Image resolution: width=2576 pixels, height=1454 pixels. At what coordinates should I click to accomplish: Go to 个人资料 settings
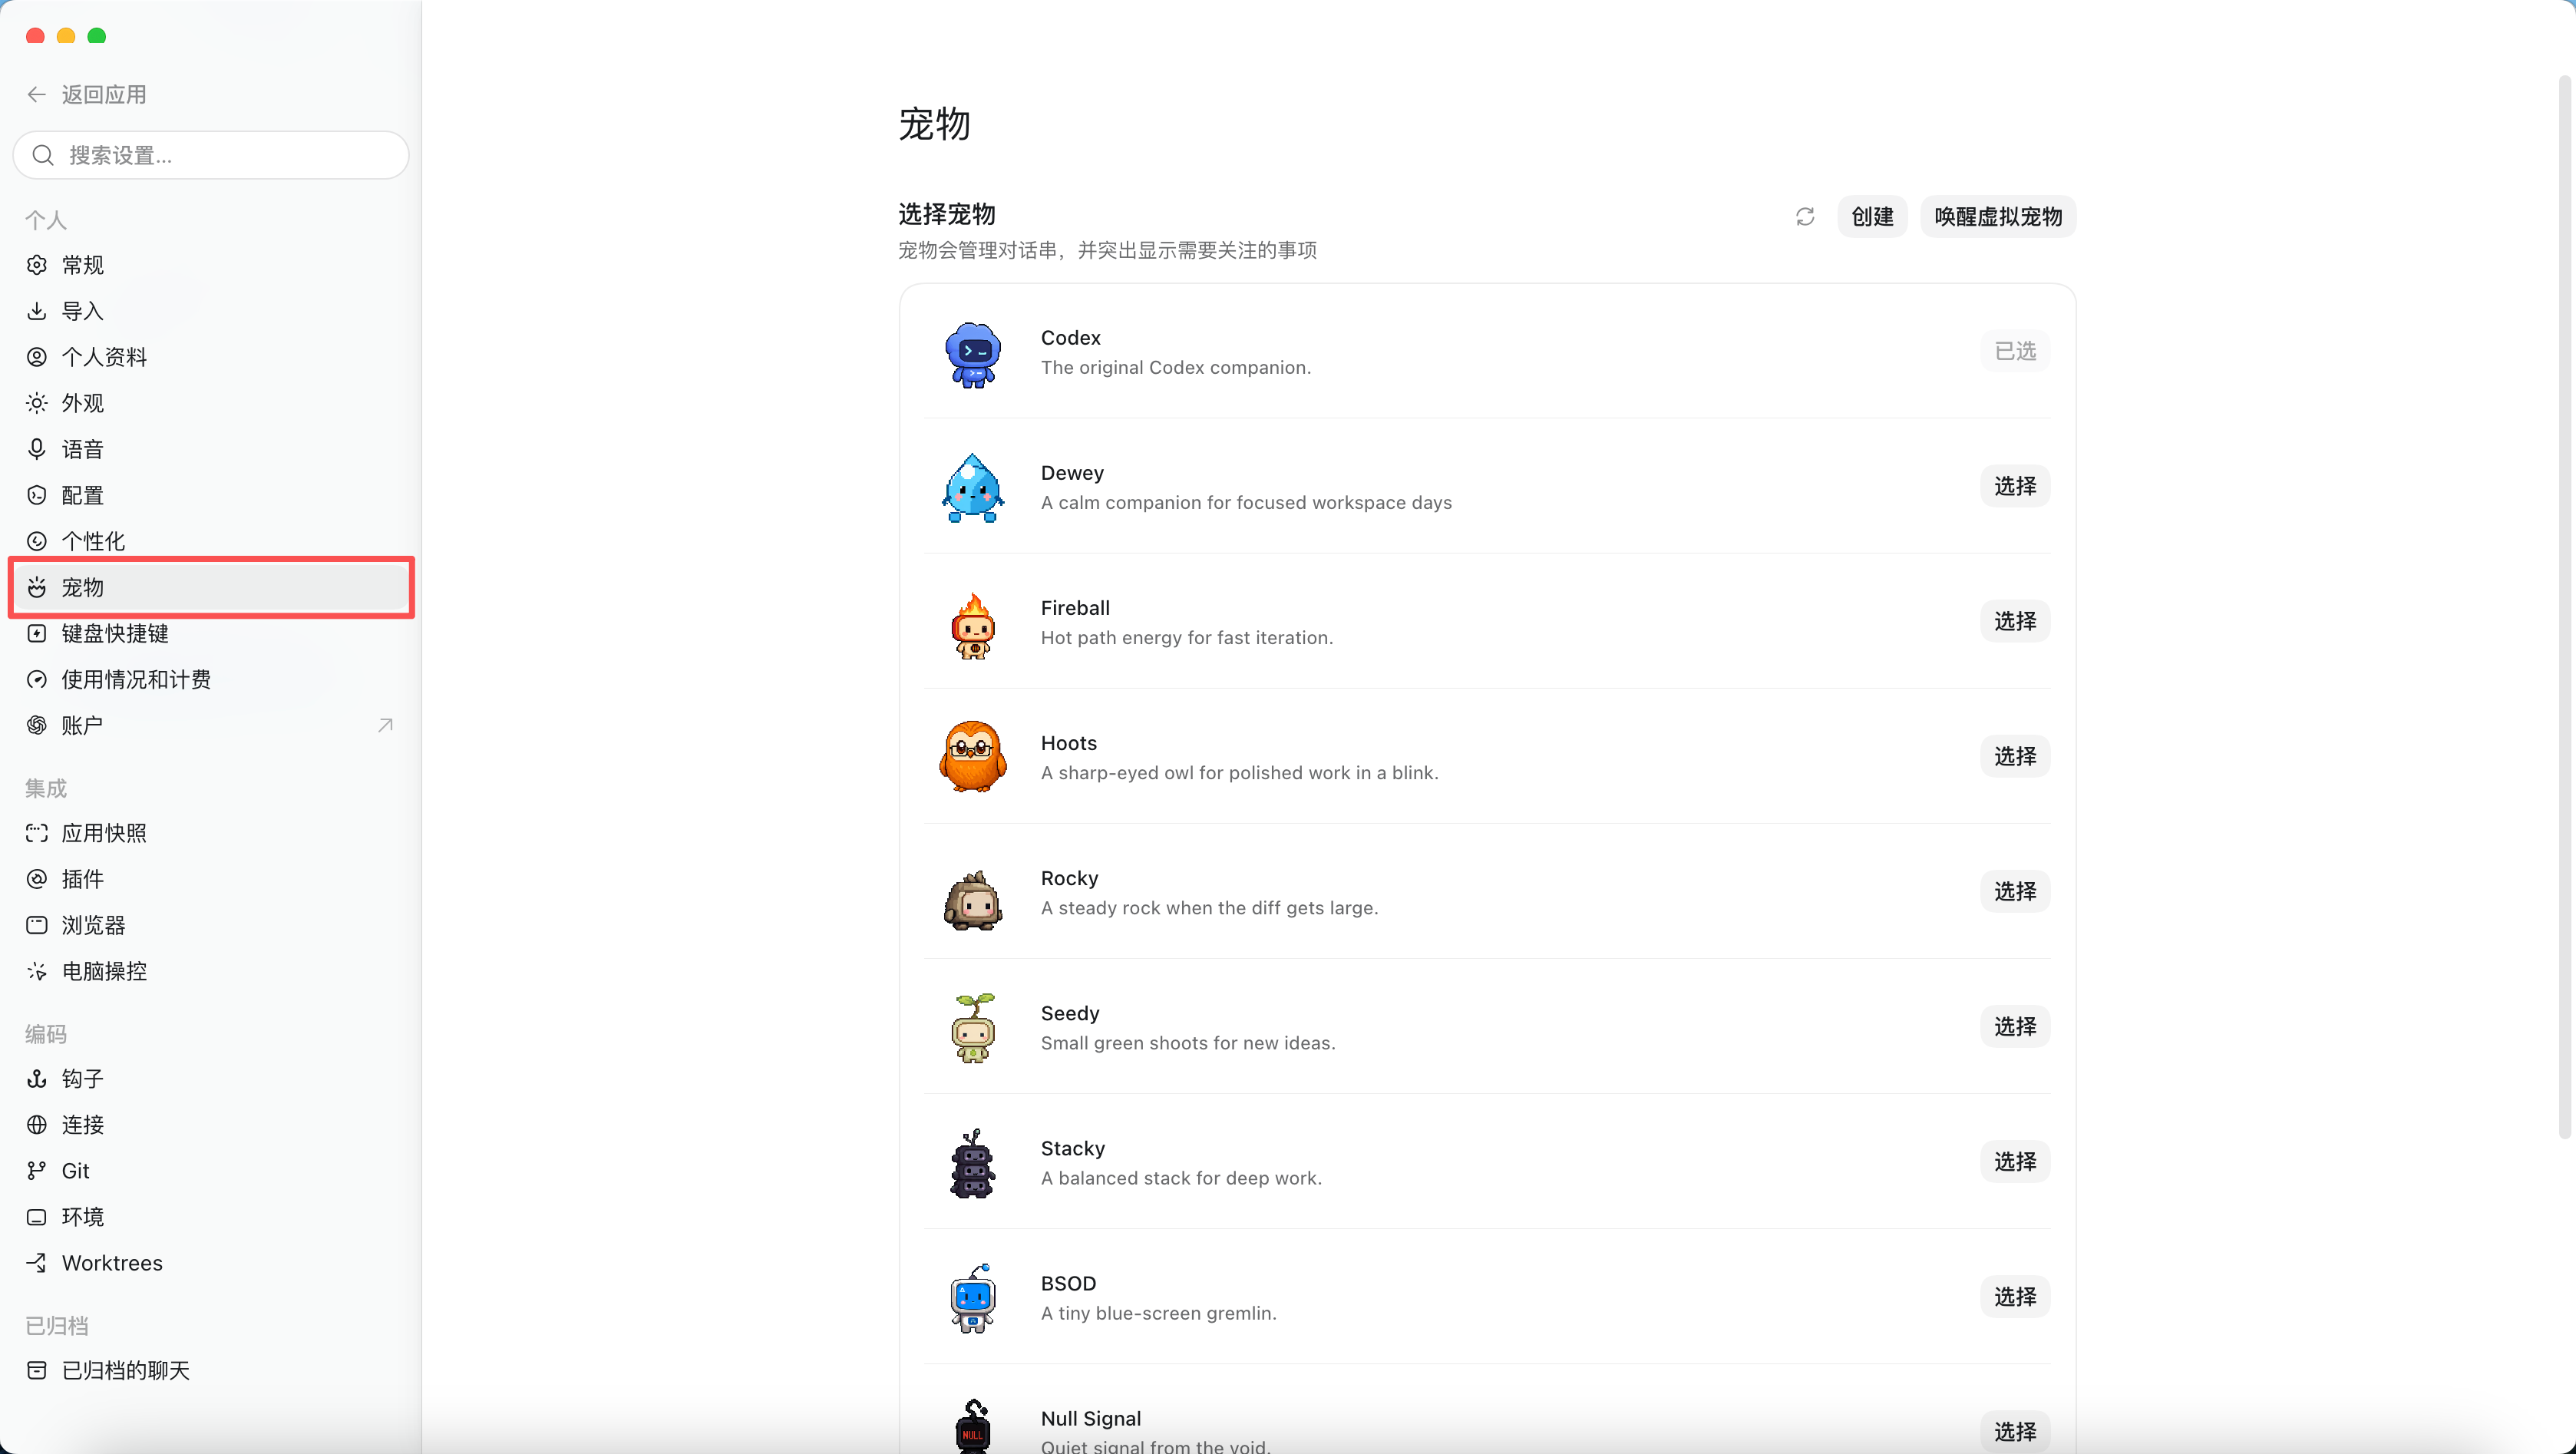(x=211, y=357)
